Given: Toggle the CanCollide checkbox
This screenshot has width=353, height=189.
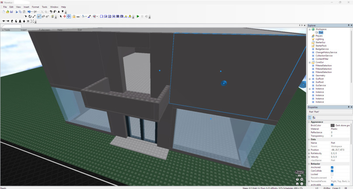Looking at the screenshot, I should (x=332, y=171).
